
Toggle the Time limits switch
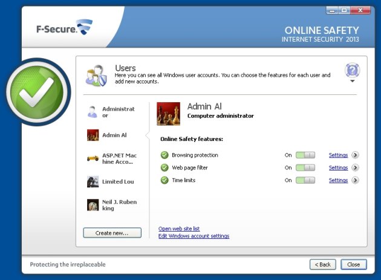point(305,180)
